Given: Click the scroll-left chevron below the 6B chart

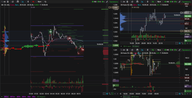Looking at the screenshot, I should coord(115,94).
